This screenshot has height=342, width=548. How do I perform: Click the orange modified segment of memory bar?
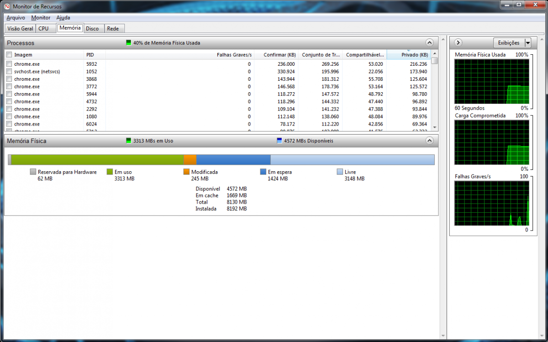pos(190,159)
